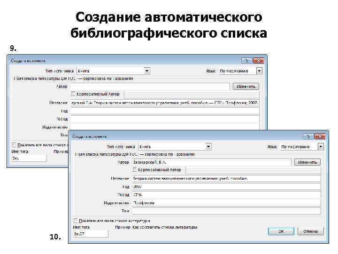338x254 pixels.
Task: Enable Показать все поля checkbox in the back dialog
Action: tap(14, 145)
